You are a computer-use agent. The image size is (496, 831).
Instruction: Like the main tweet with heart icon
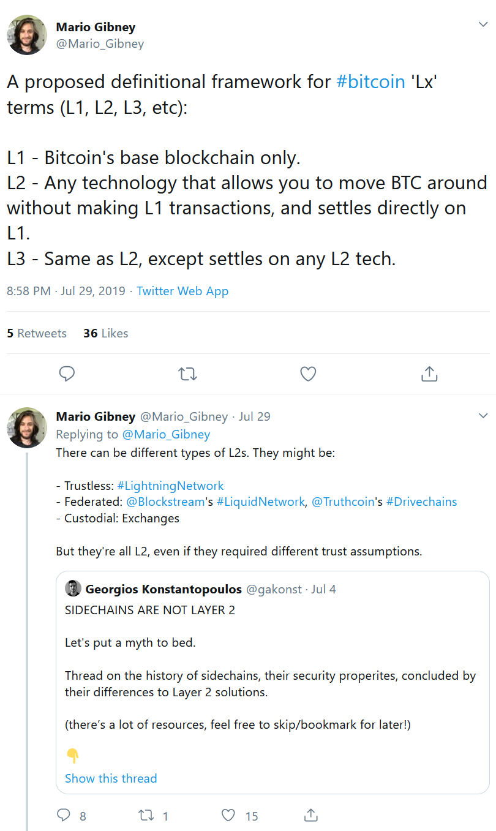pyautogui.click(x=308, y=374)
